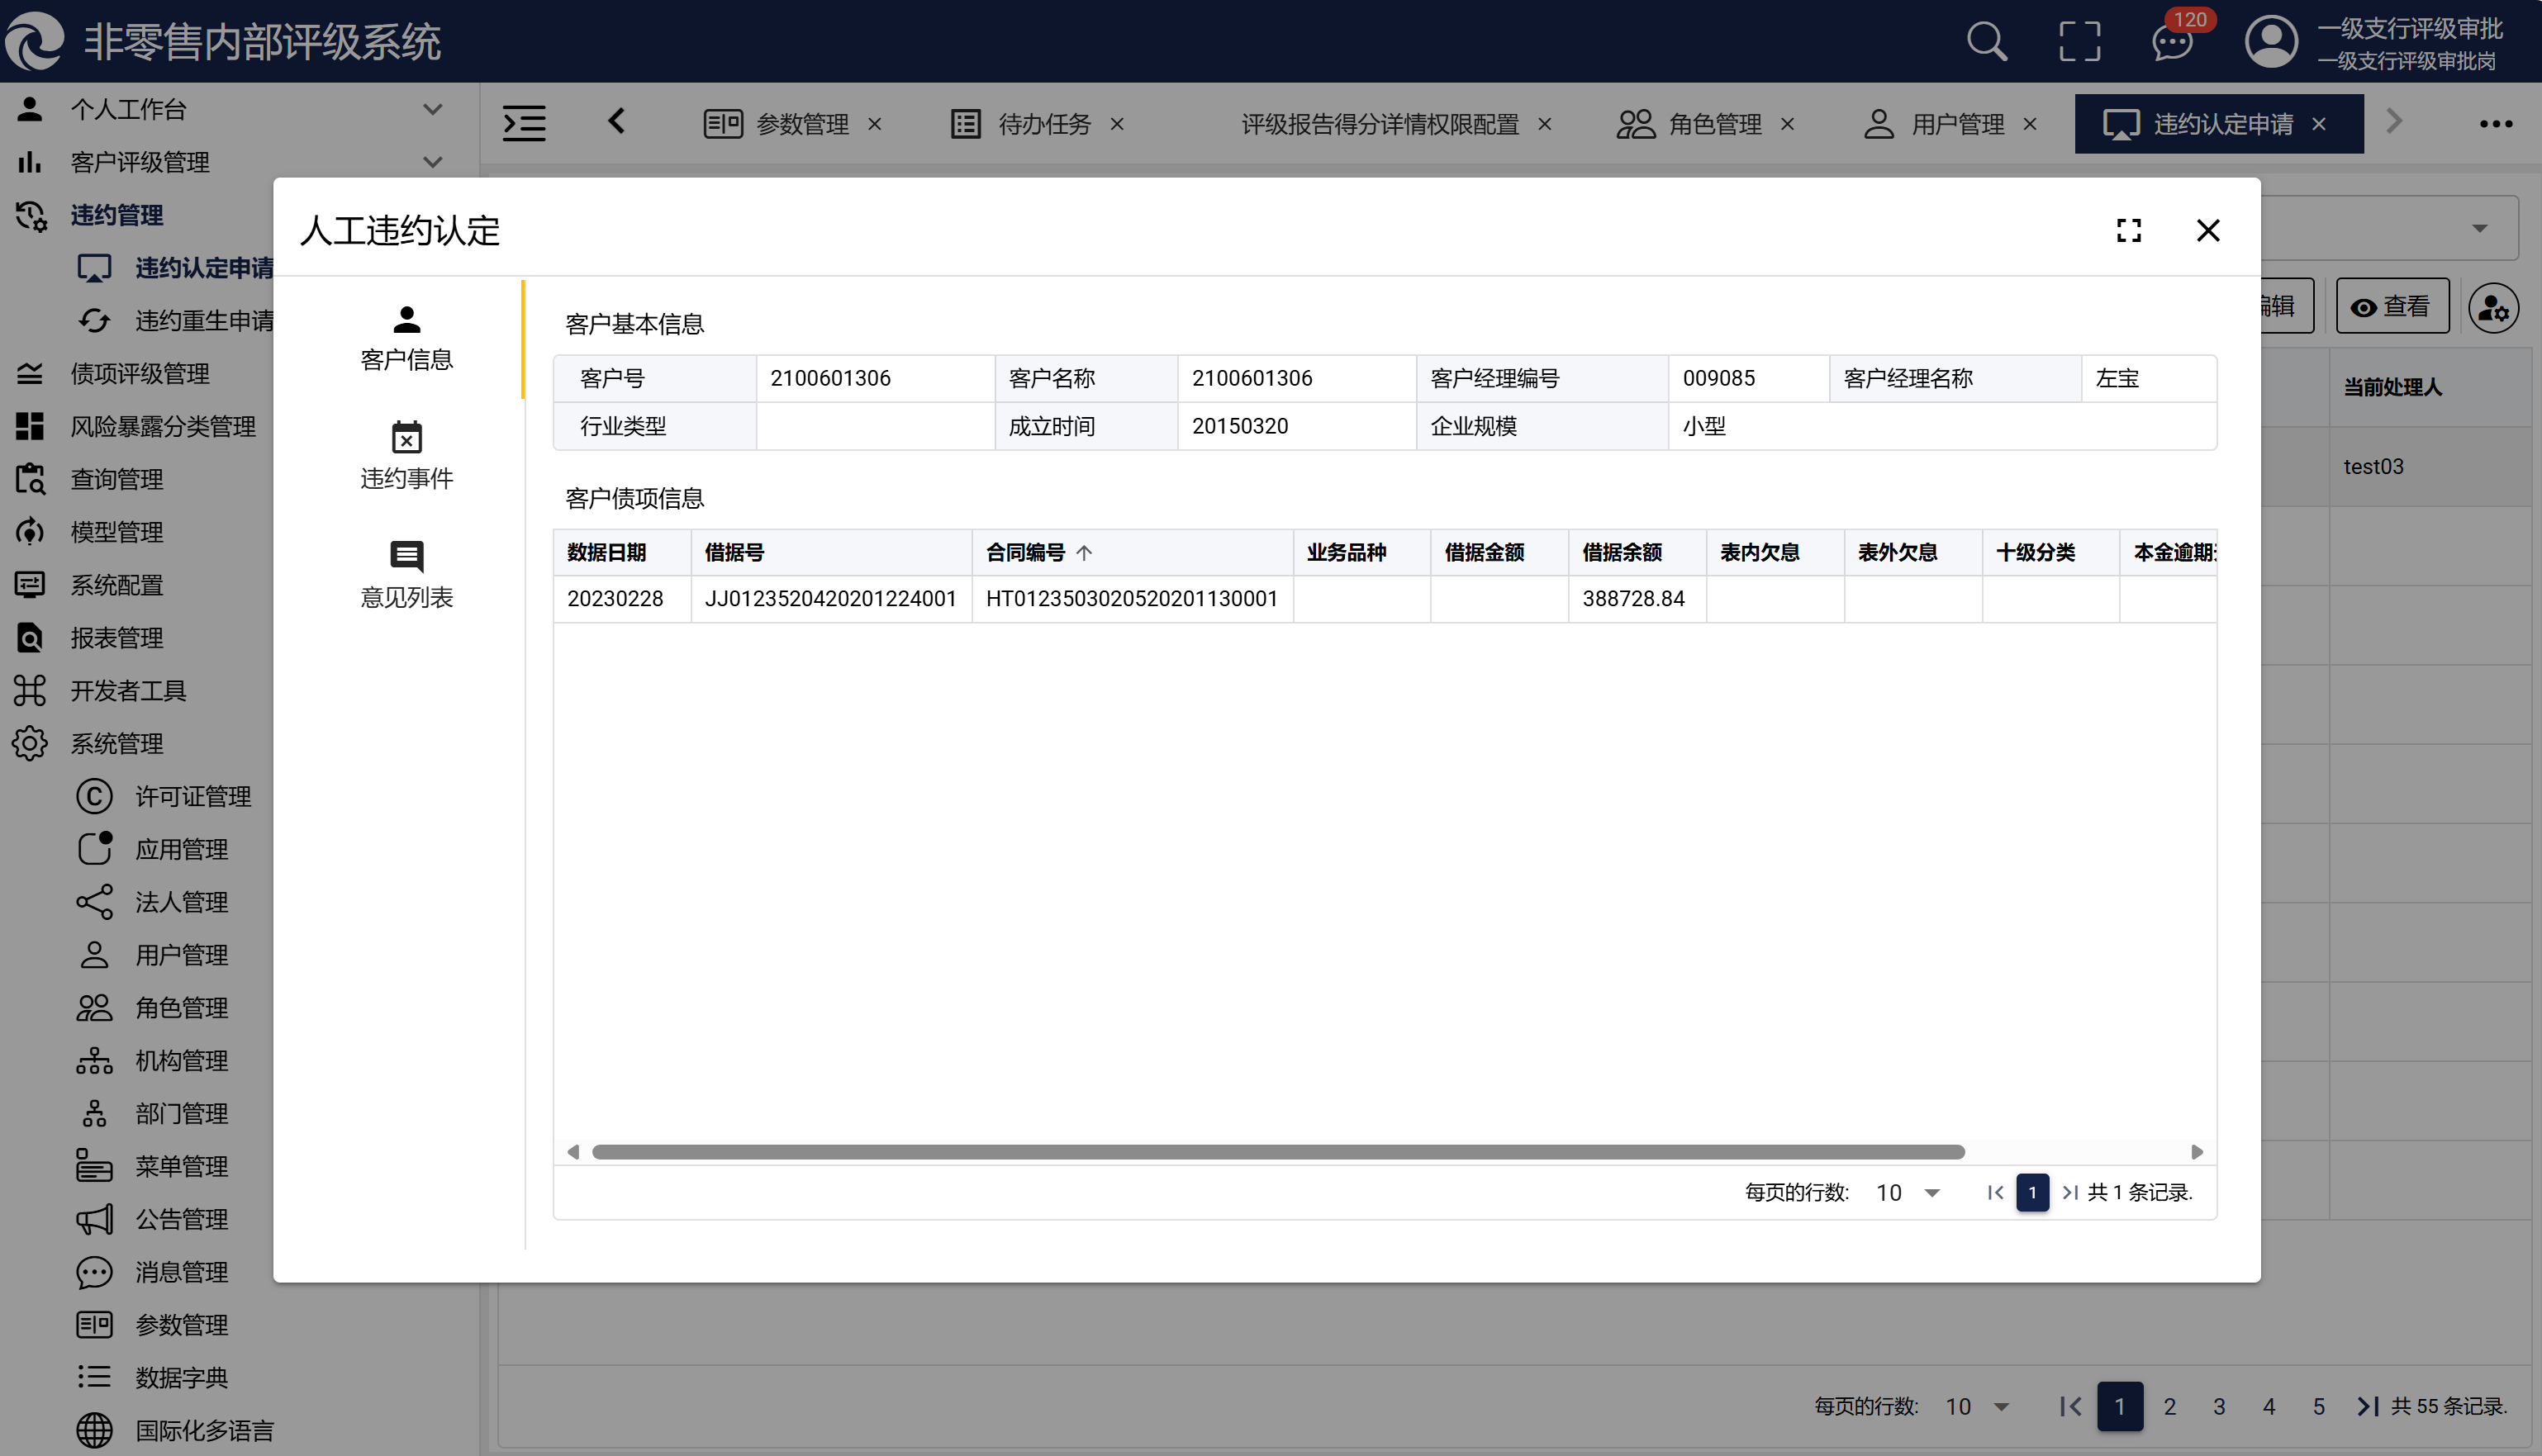Screen dimensions: 2542x1456
Task: Switch to the 角色管理 tab
Action: tap(1713, 124)
